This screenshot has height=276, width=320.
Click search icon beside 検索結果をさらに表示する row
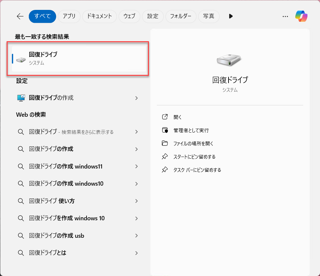tap(21, 132)
